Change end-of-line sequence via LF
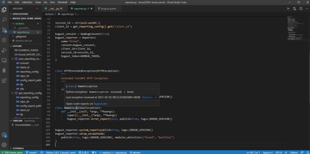Viewport: 310px width, 154px height. [x=286, y=152]
